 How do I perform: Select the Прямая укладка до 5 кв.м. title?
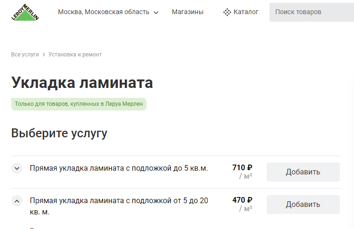(x=119, y=168)
